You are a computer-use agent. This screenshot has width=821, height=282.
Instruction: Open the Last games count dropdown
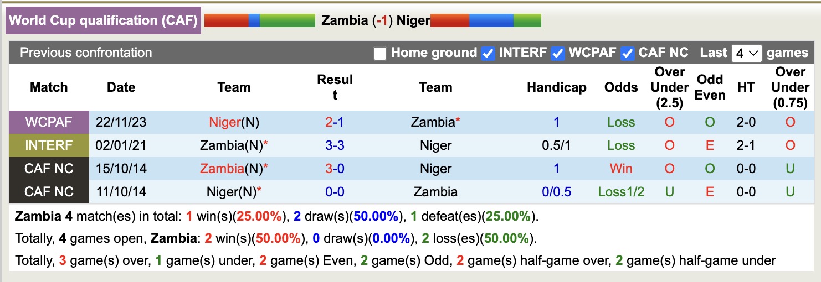[747, 54]
